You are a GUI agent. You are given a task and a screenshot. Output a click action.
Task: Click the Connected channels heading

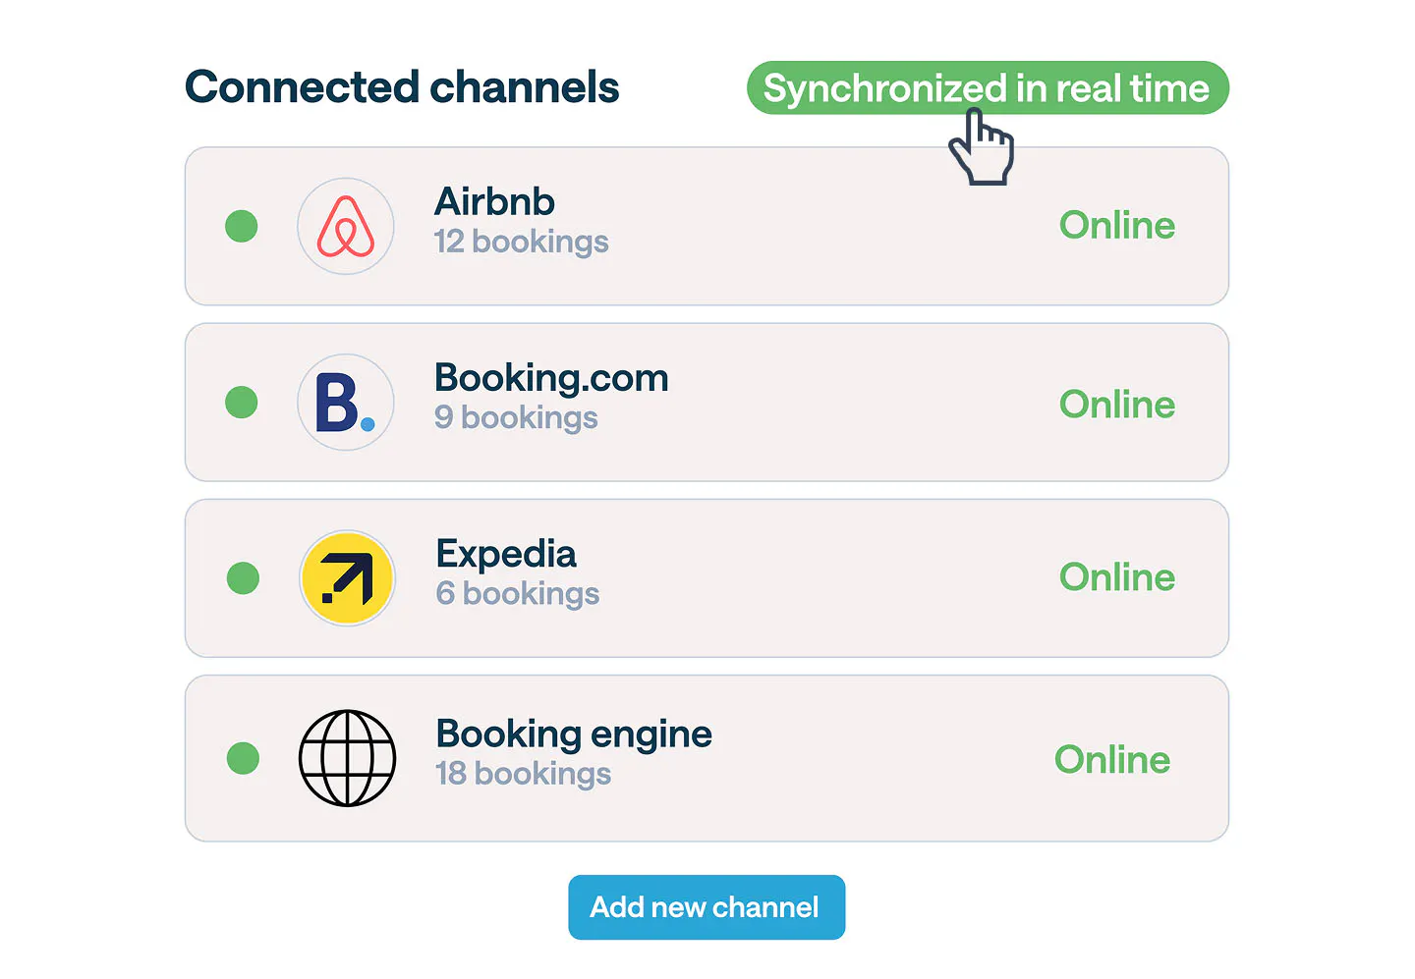pyautogui.click(x=402, y=87)
